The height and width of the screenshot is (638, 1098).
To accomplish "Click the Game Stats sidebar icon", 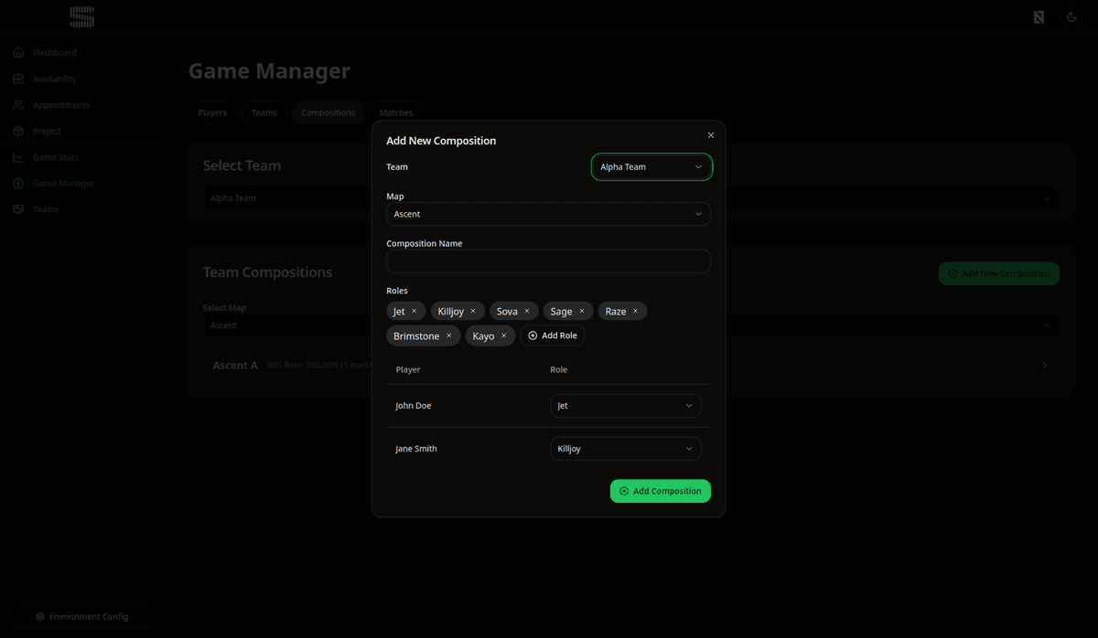I will [x=18, y=157].
